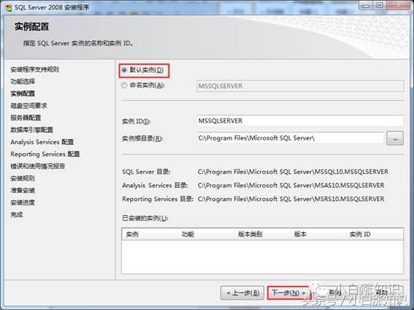
Task: Click the 功能 column header
Action: (206, 235)
